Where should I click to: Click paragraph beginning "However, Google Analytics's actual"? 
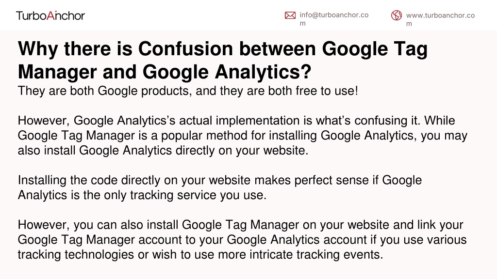point(243,136)
